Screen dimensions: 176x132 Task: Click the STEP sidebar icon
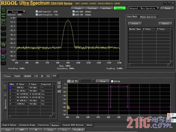coord(3,21)
